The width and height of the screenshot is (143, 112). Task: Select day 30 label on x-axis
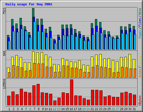(130, 109)
